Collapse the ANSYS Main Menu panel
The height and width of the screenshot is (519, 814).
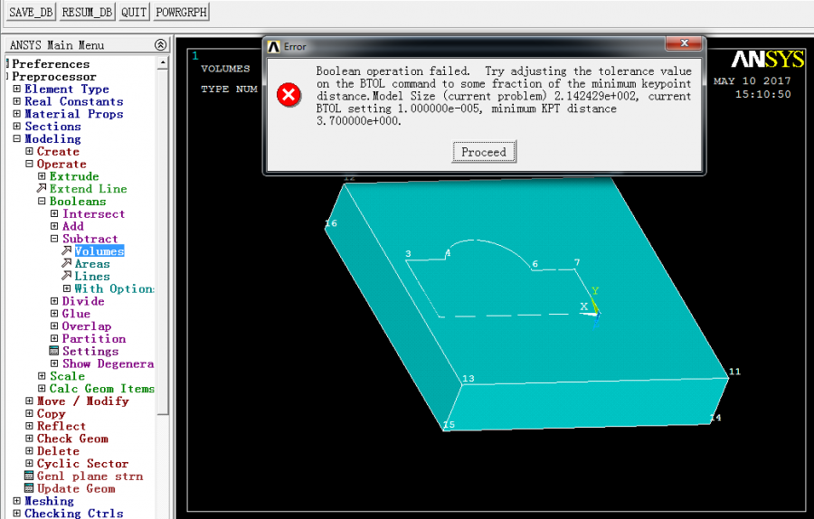pos(160,45)
